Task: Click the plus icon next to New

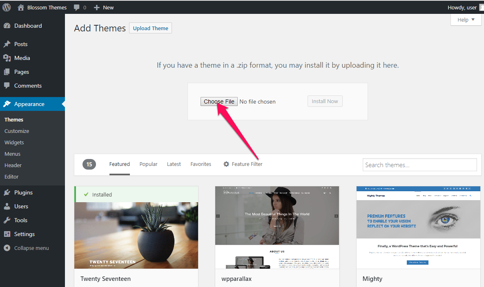Action: (97, 7)
